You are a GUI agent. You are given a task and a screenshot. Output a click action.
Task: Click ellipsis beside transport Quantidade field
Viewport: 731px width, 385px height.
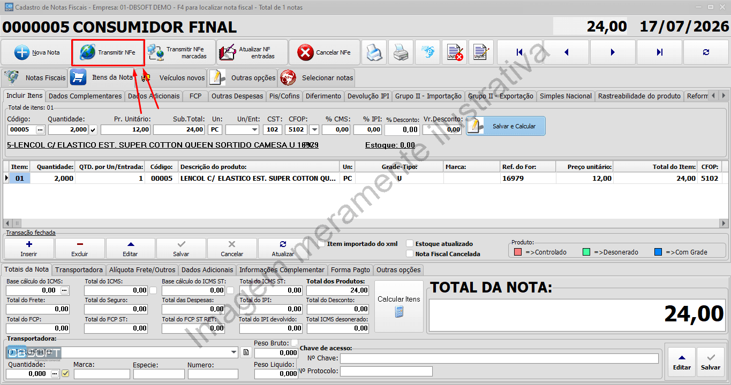[x=55, y=374]
